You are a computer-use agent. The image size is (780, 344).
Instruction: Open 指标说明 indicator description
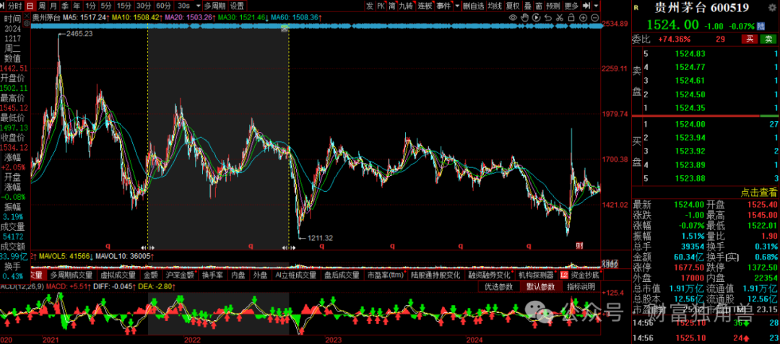[x=581, y=286]
